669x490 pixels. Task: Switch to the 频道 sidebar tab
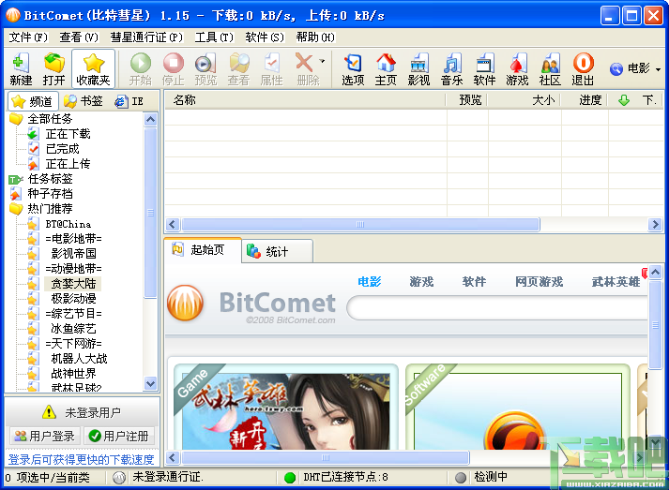[x=33, y=101]
